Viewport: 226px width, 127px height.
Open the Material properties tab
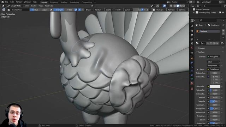(192, 83)
